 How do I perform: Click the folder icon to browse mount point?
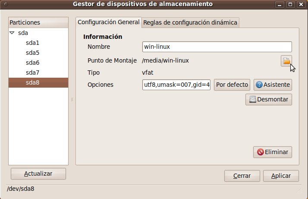point(286,61)
